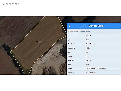The width and height of the screenshot is (121, 91).
Task: Click the Ada value 325
Action: [x=87, y=52]
